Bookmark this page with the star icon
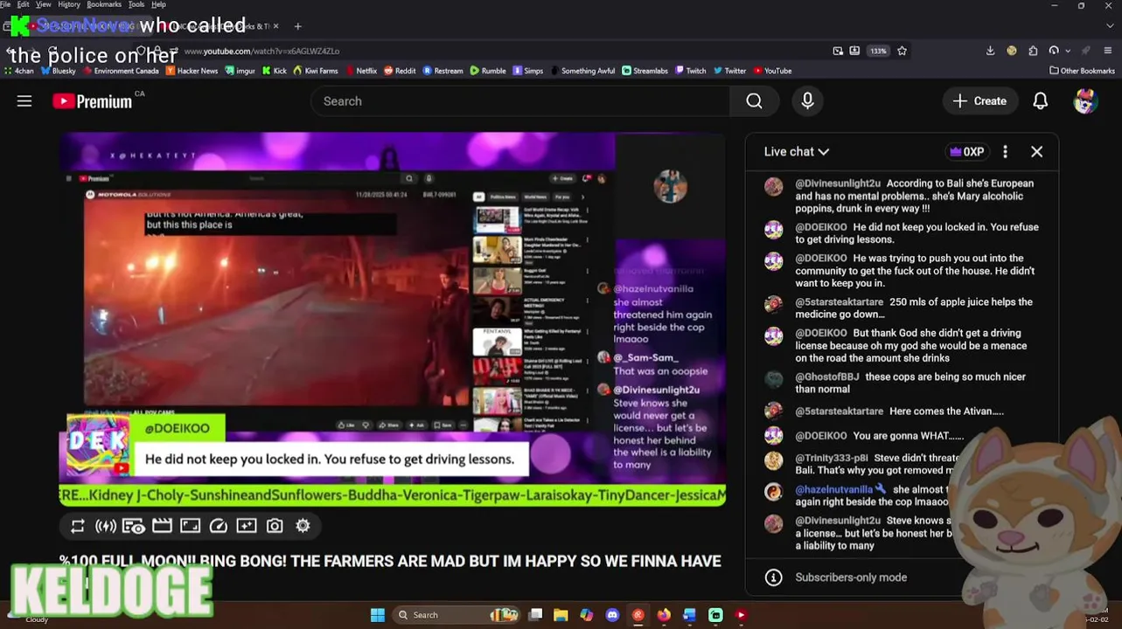Image resolution: width=1122 pixels, height=629 pixels. [902, 51]
